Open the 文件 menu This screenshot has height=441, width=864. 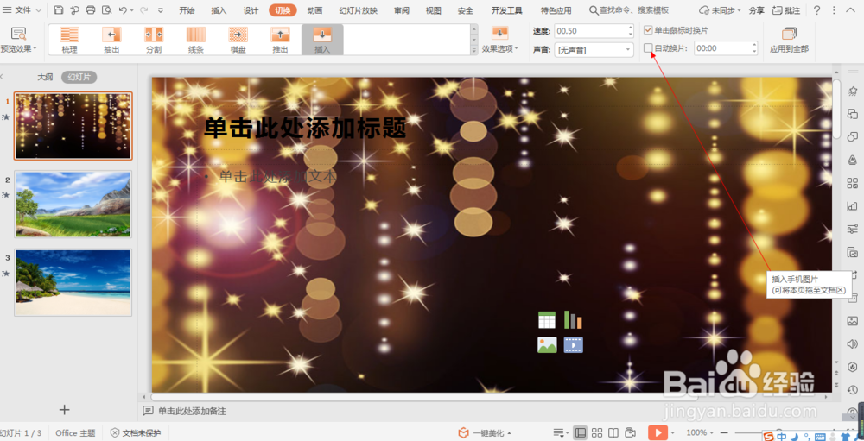coord(22,9)
